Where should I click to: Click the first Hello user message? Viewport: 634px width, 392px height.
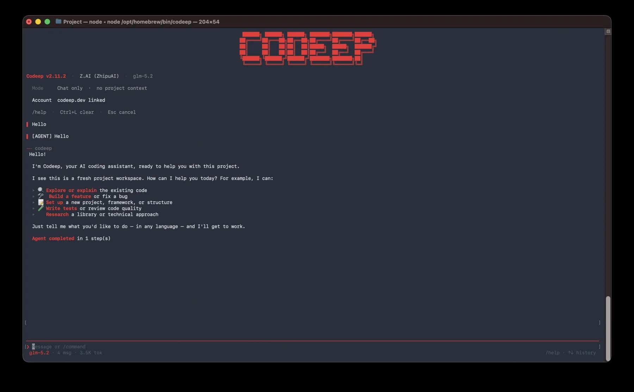click(39, 124)
